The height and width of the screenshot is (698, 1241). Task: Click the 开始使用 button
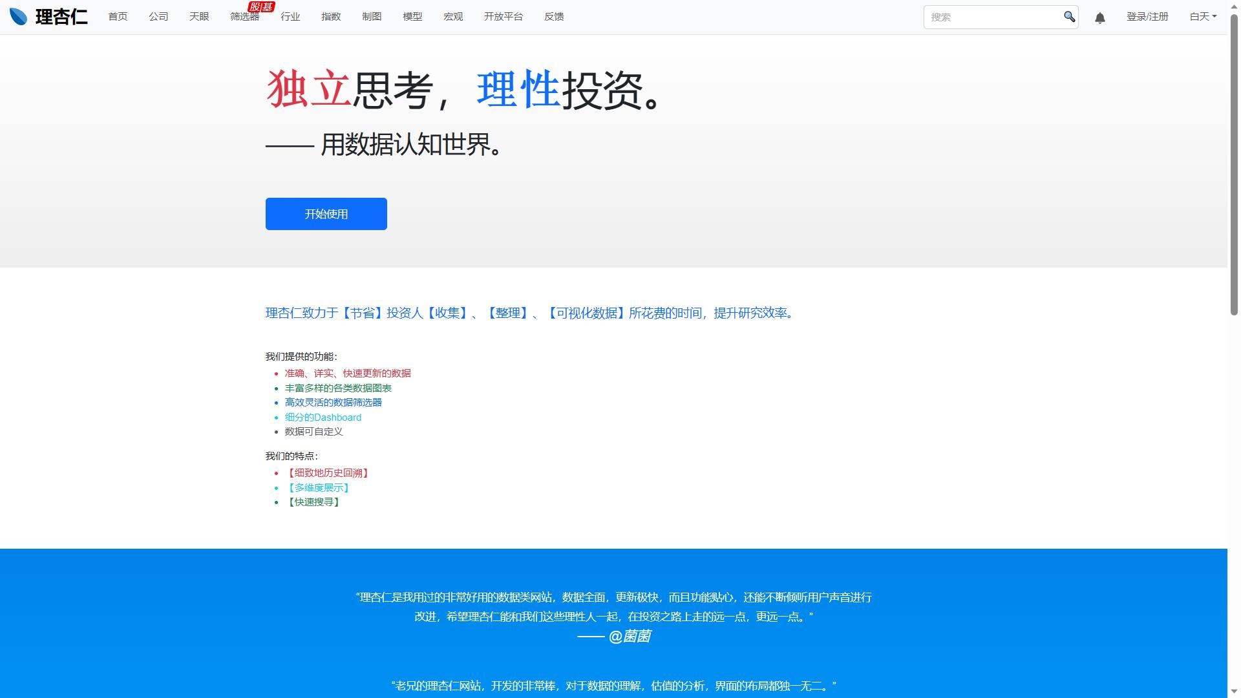(326, 213)
